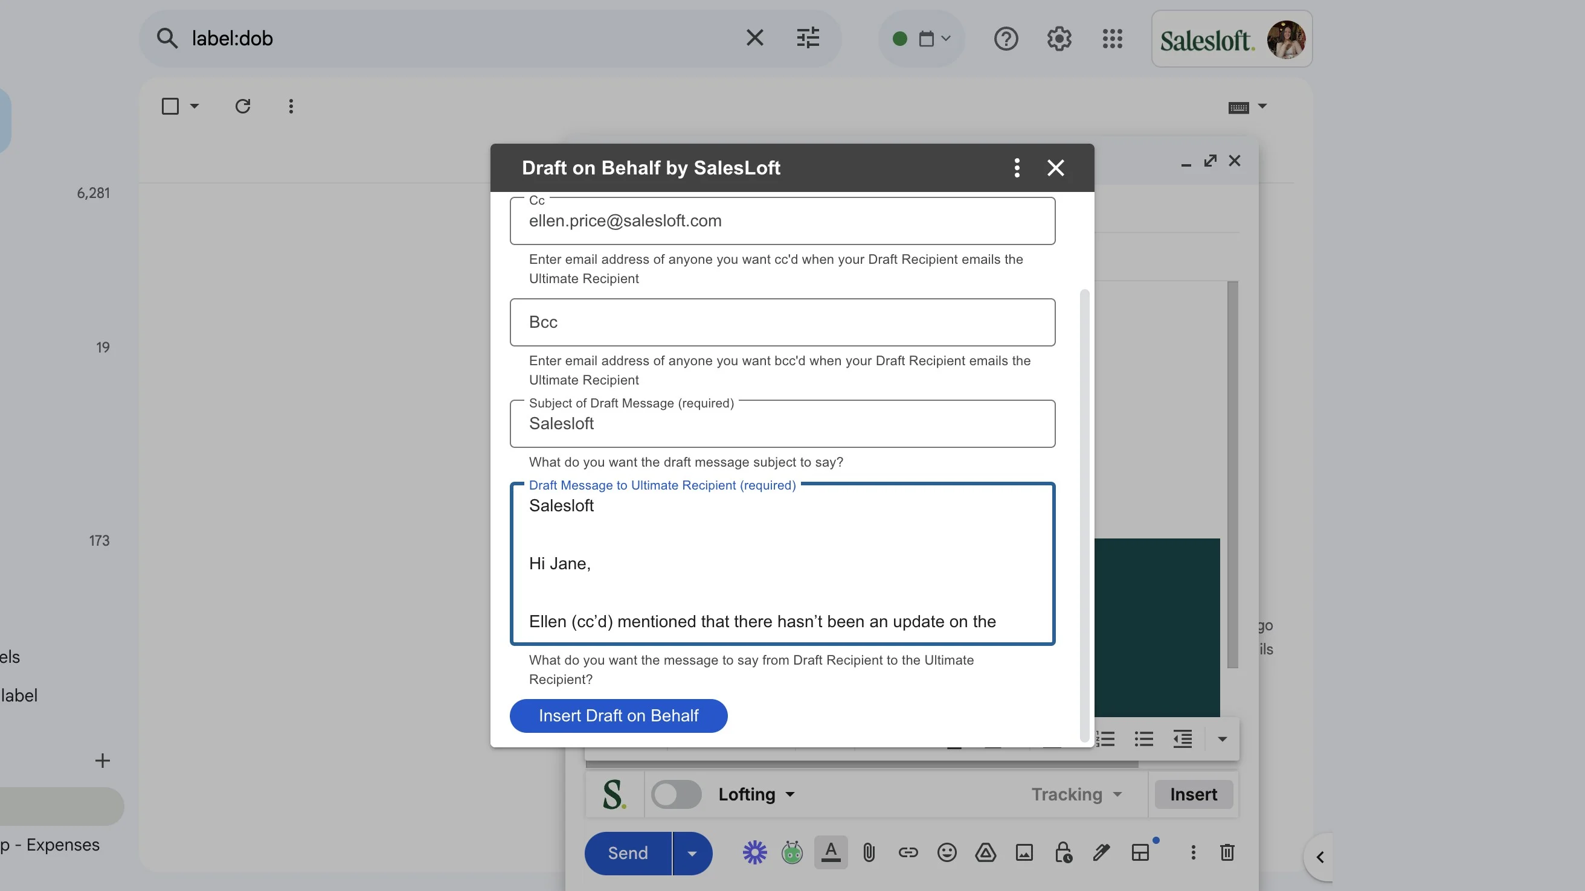Open the compose window in full screen
The image size is (1585, 891).
tap(1210, 161)
